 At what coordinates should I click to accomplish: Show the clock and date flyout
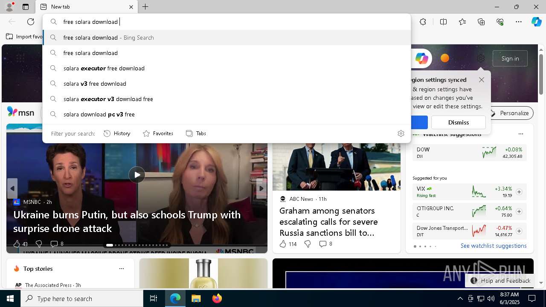click(x=509, y=298)
